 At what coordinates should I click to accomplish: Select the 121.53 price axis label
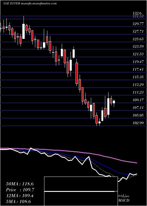click(x=138, y=54)
